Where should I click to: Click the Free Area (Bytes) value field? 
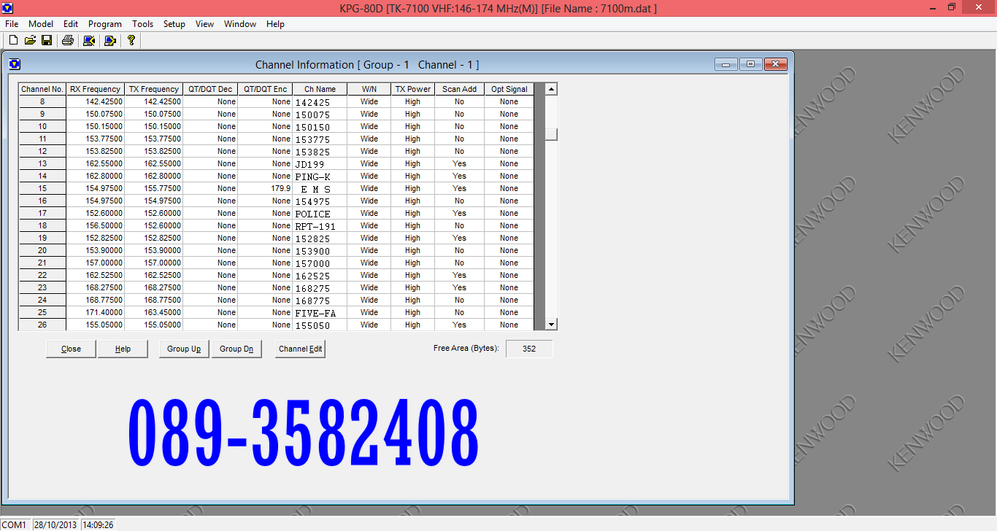[529, 349]
